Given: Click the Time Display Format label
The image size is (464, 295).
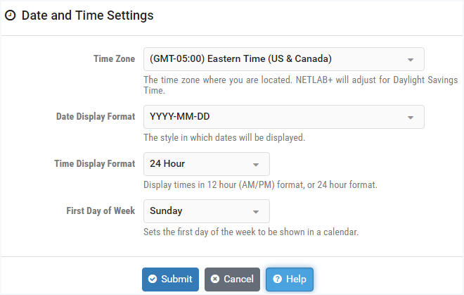Looking at the screenshot, I should click(x=95, y=163).
